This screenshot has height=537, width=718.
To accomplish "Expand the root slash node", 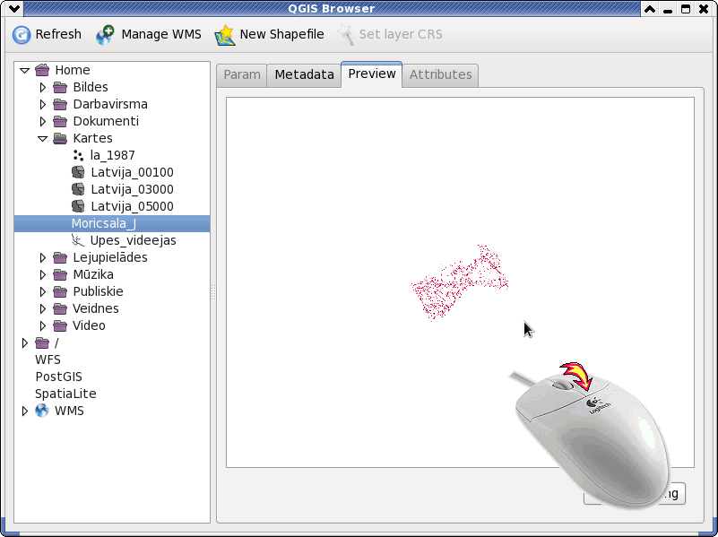I will tap(25, 342).
